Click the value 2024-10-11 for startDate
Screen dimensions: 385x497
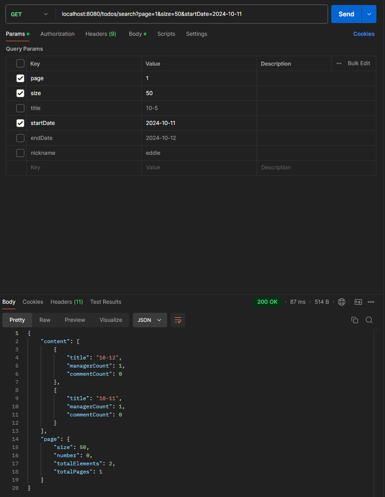pos(160,123)
